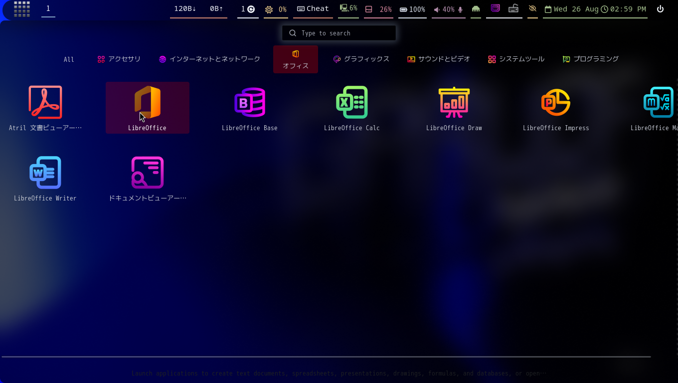Select the All category tab
Screen dimensions: 678x383
[69, 59]
